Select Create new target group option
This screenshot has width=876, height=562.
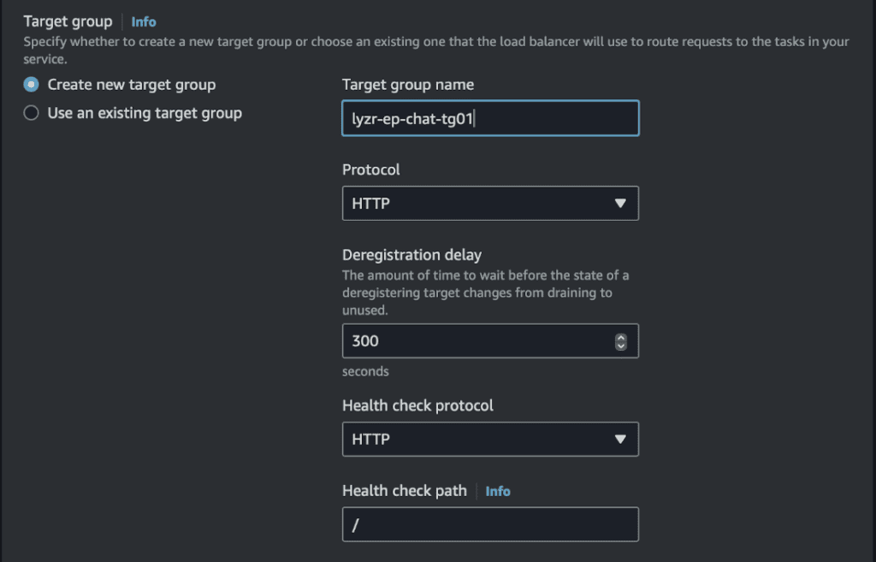[32, 85]
